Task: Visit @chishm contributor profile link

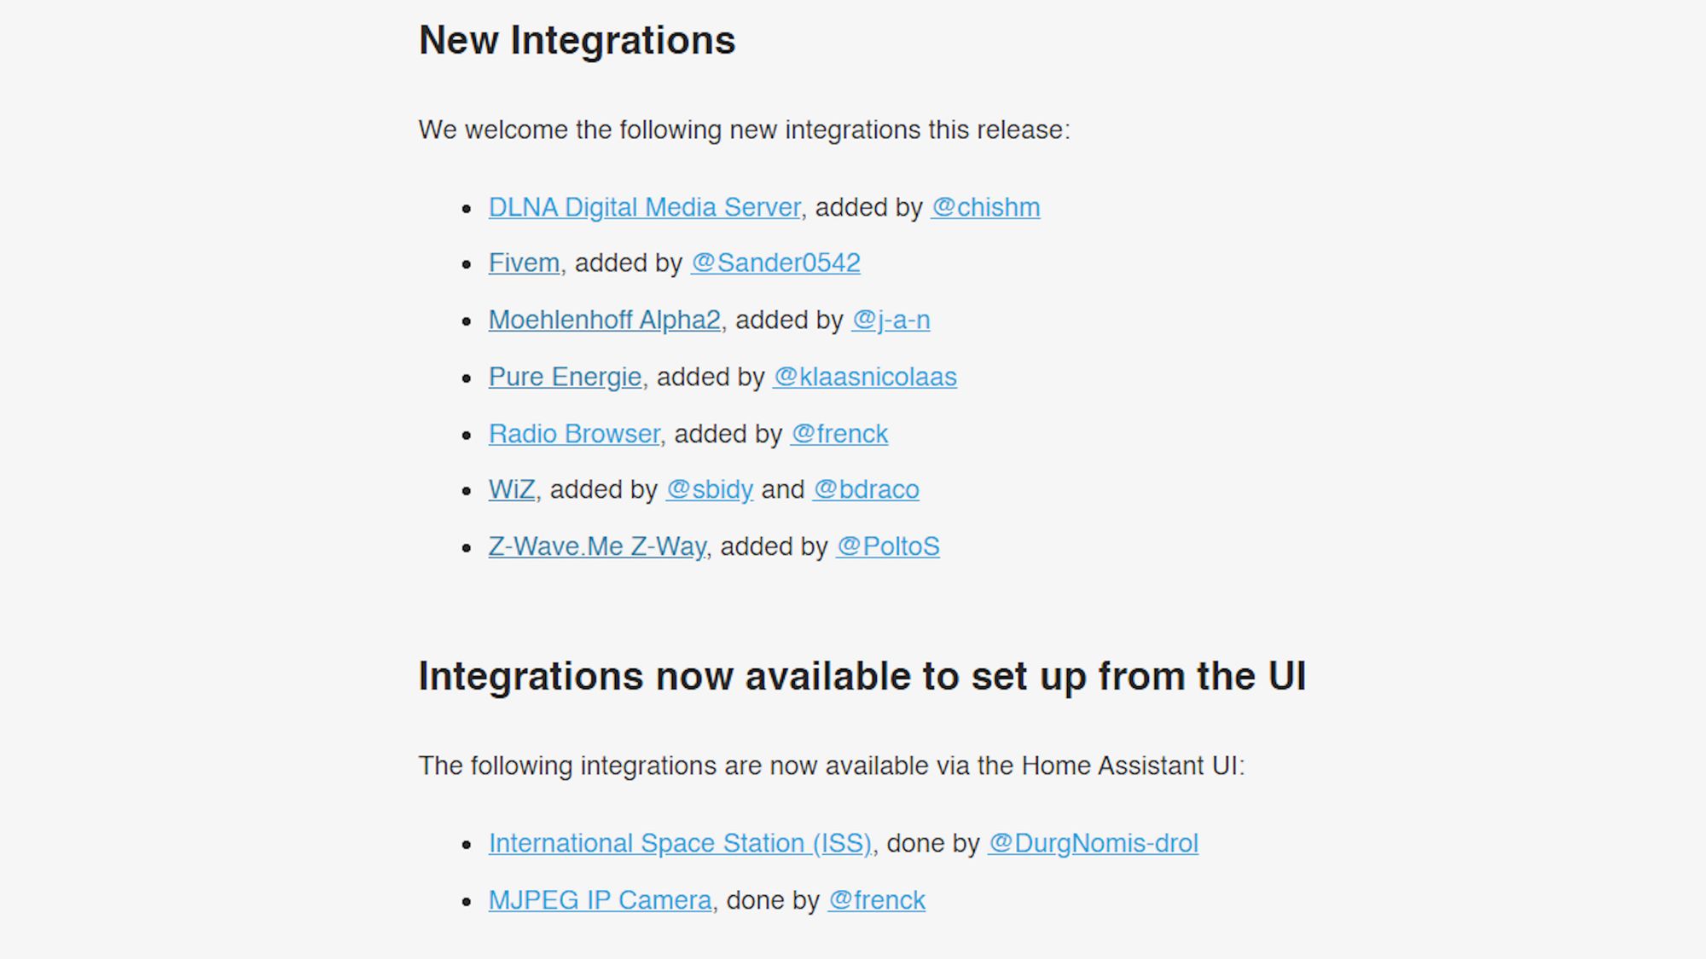Action: click(985, 207)
